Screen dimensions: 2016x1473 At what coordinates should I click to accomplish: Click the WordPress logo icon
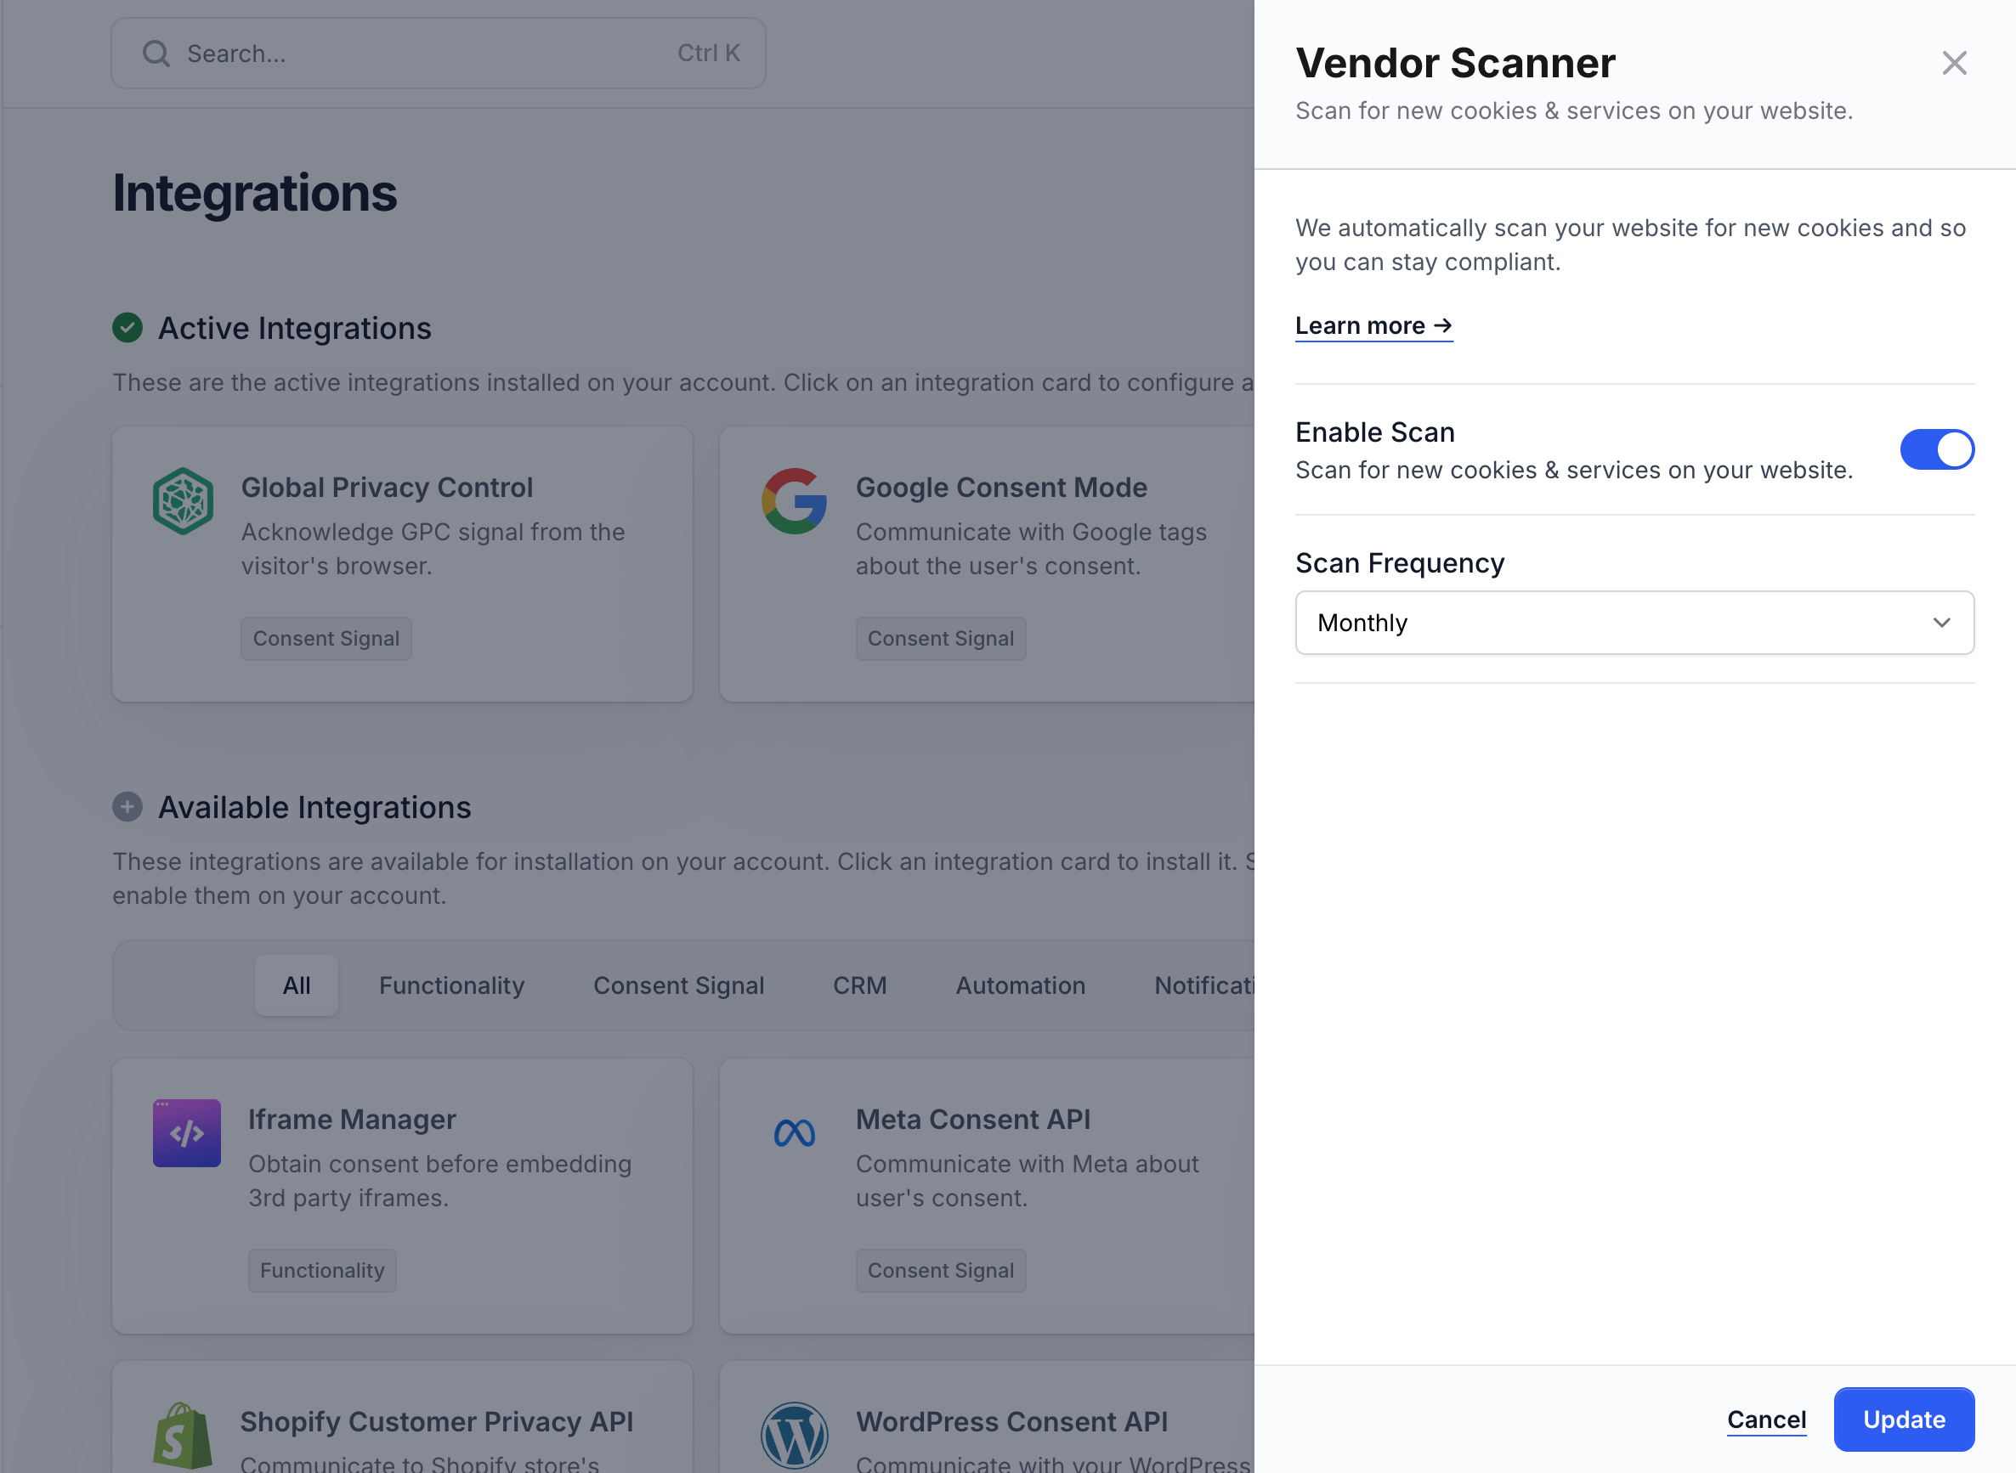[794, 1436]
